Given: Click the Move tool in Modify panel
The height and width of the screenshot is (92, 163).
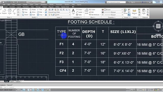Looking at the screenshot, I should click(25, 10).
